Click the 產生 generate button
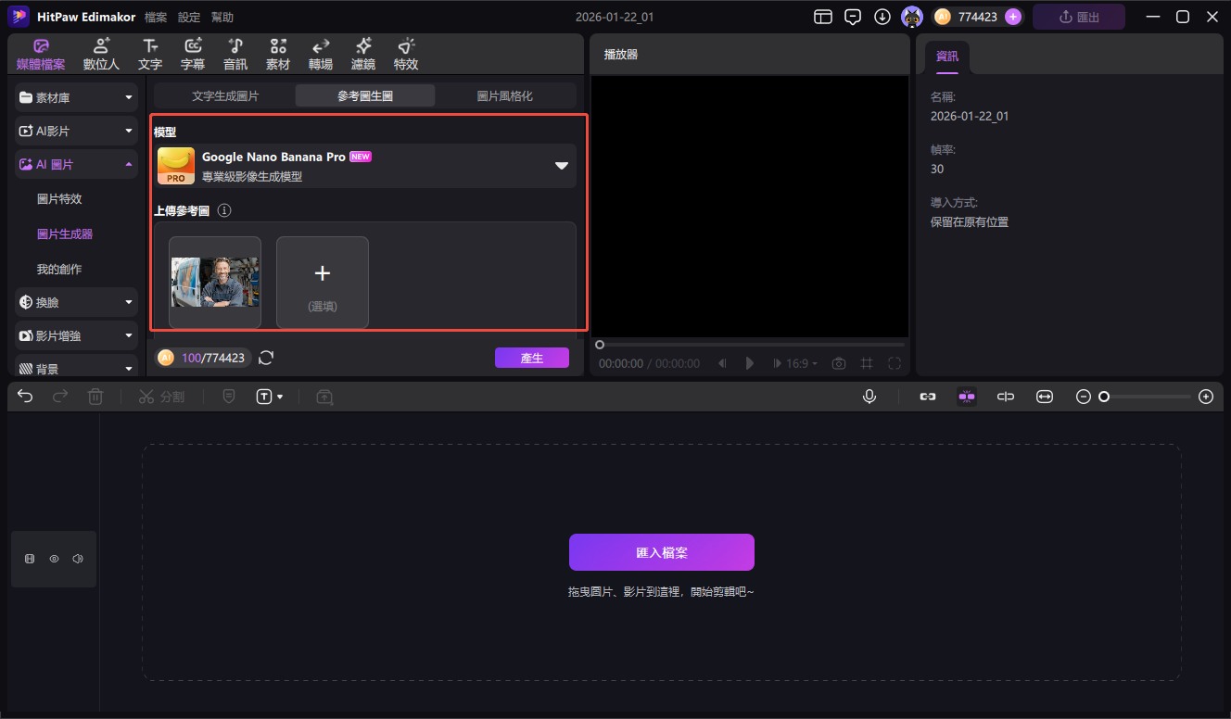Image resolution: width=1231 pixels, height=719 pixels. pos(531,358)
